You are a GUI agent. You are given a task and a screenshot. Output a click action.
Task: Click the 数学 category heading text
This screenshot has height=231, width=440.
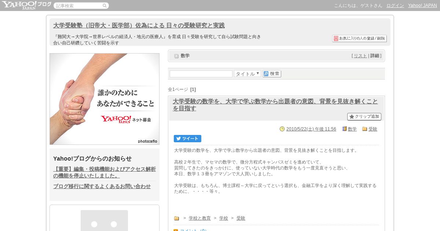pos(185,56)
